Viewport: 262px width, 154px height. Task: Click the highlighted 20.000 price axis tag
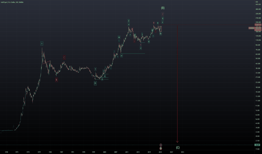[x=257, y=145]
